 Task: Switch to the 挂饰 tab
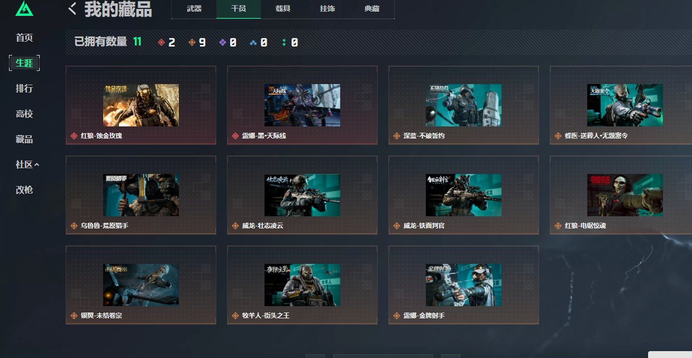(x=327, y=9)
